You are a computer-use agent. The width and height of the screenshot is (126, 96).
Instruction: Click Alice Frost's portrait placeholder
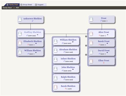pyautogui.click(x=91, y=34)
